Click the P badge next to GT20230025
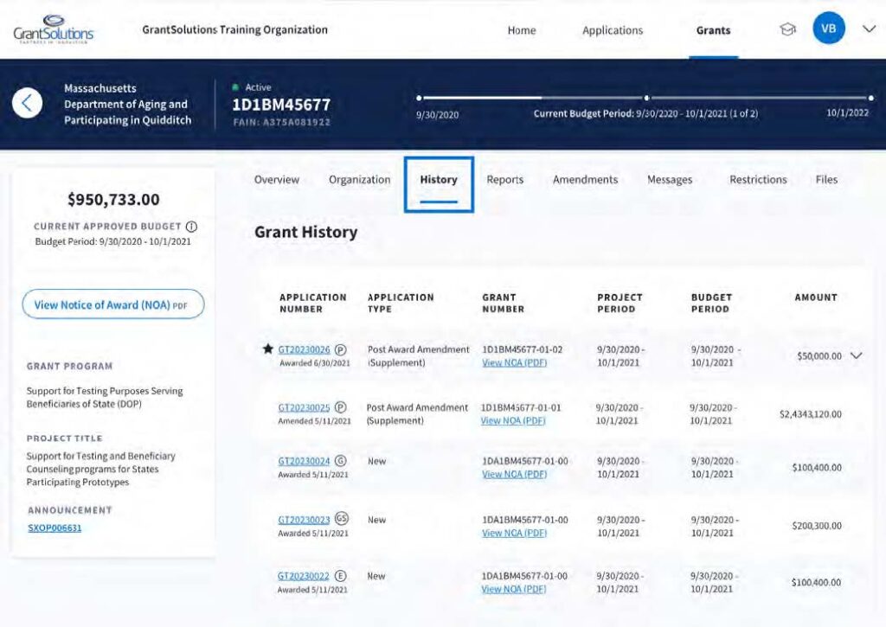The image size is (886, 627). [x=340, y=407]
